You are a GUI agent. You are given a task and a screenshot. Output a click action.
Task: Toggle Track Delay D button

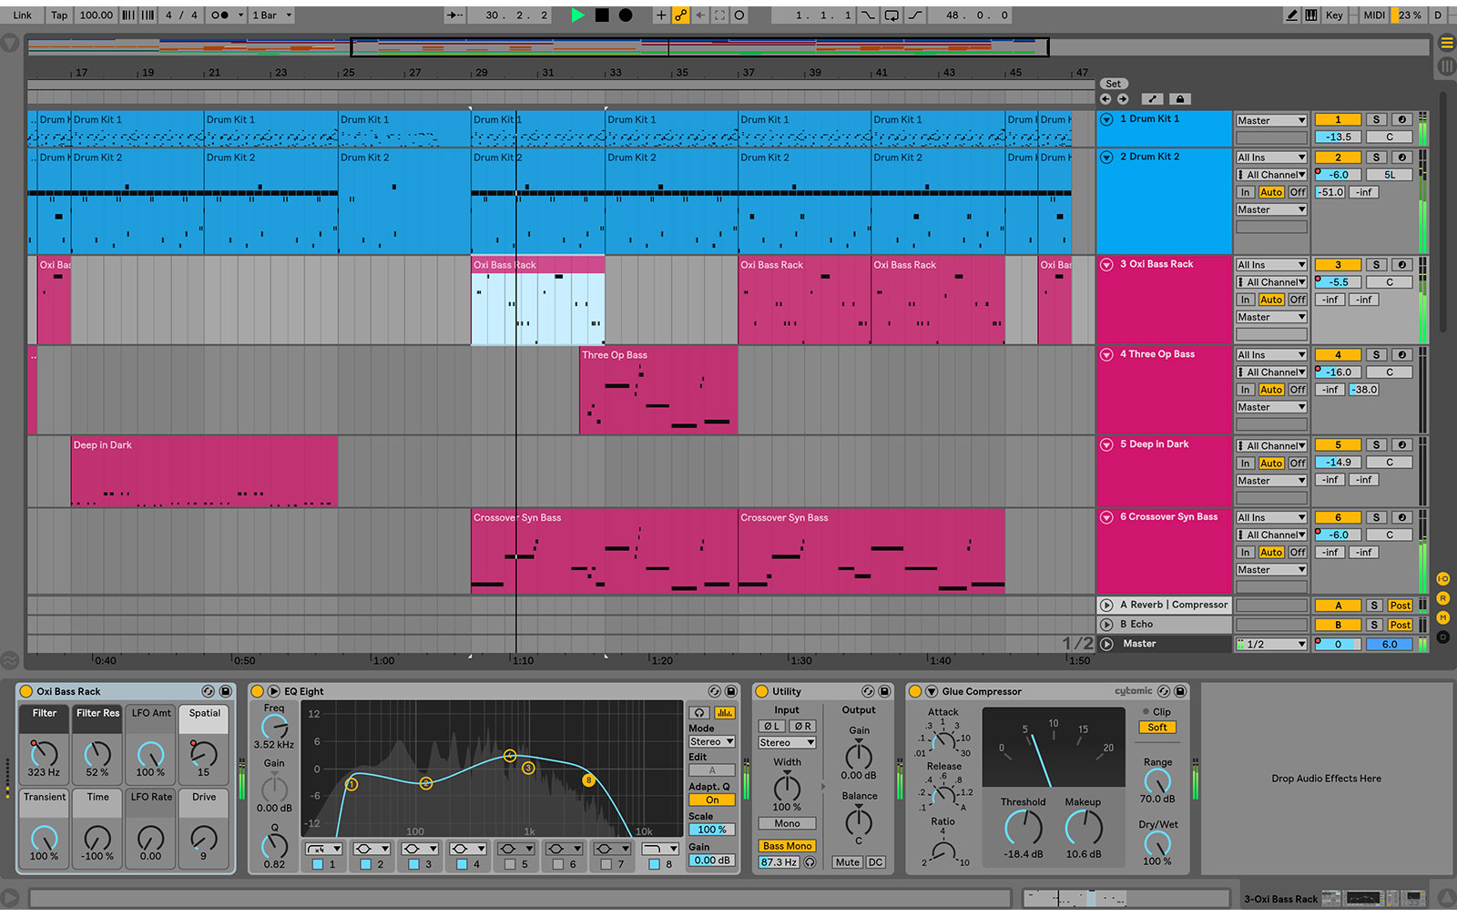pyautogui.click(x=1443, y=637)
